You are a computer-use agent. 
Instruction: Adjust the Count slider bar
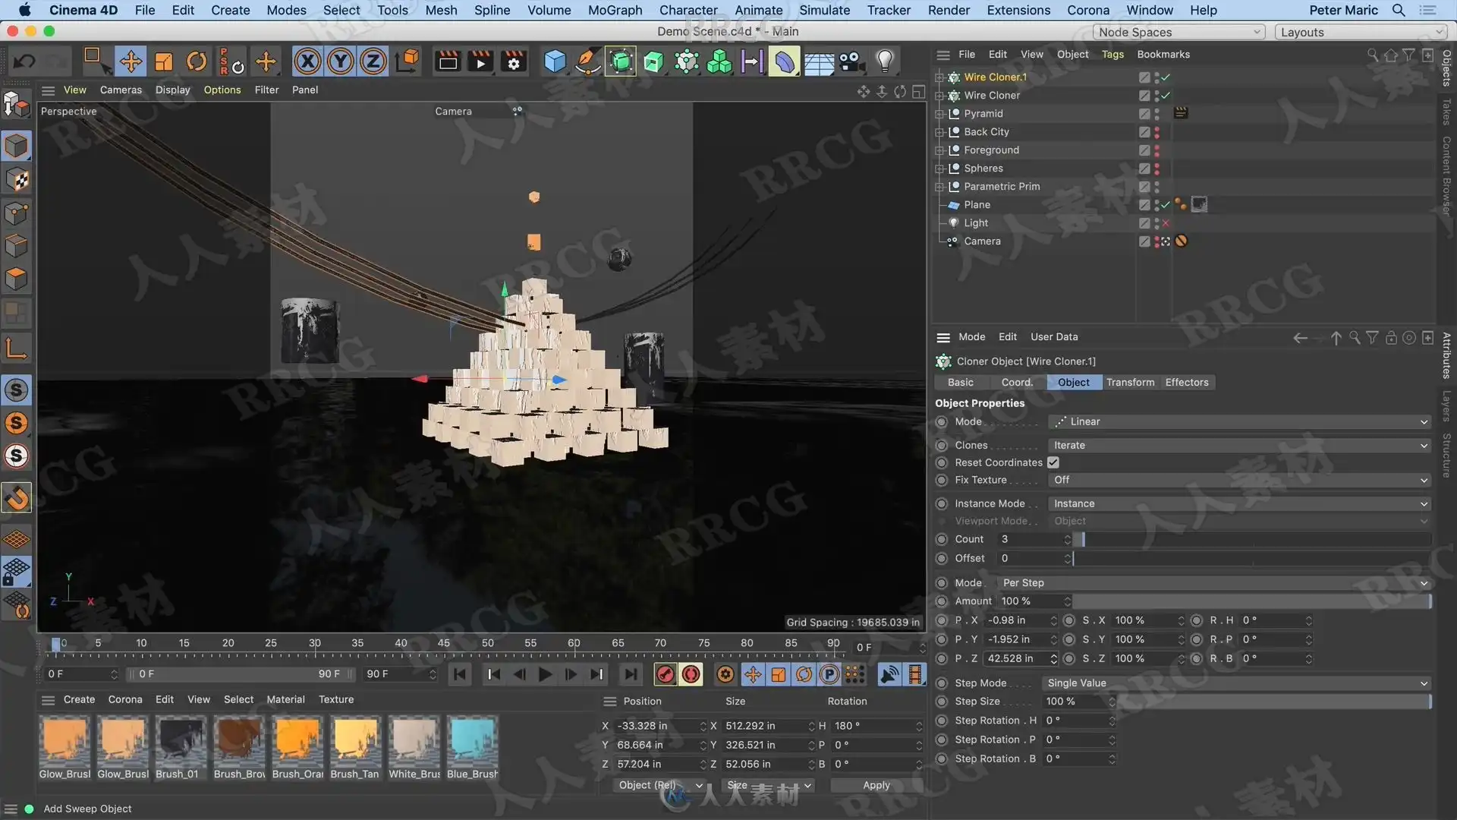pyautogui.click(x=1254, y=539)
